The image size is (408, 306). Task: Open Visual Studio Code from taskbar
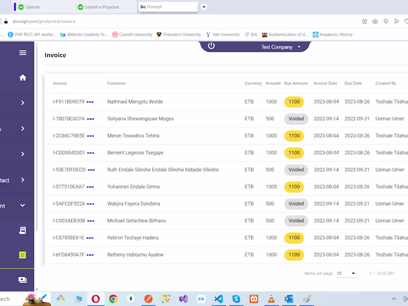tap(218, 299)
